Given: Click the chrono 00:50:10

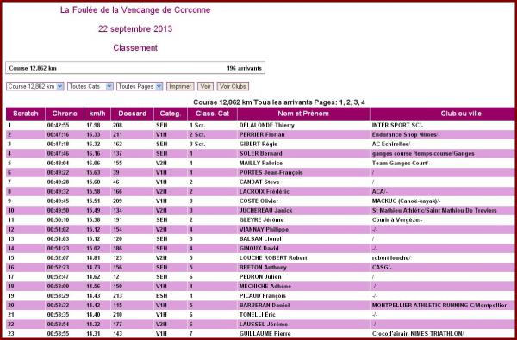Looking at the screenshot, I should pyautogui.click(x=58, y=220).
